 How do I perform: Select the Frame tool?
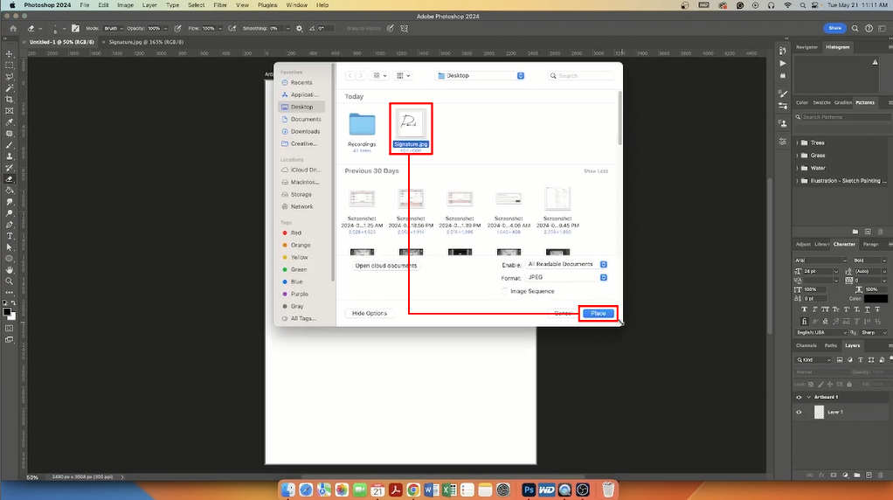(x=9, y=111)
